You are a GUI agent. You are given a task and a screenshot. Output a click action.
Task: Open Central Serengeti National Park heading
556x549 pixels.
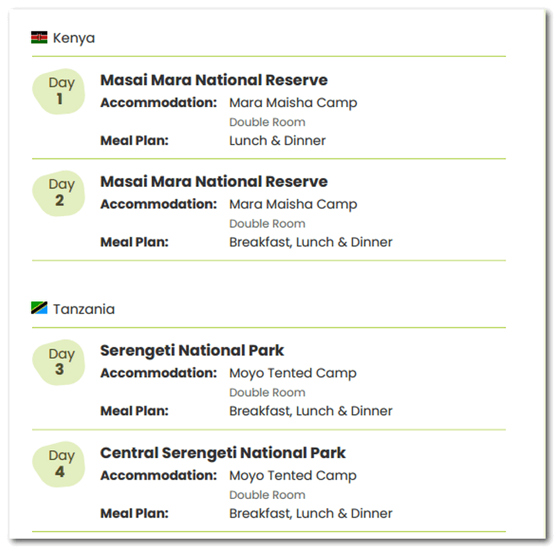pos(222,453)
